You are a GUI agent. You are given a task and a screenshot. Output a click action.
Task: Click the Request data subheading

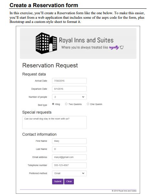coord(34,74)
